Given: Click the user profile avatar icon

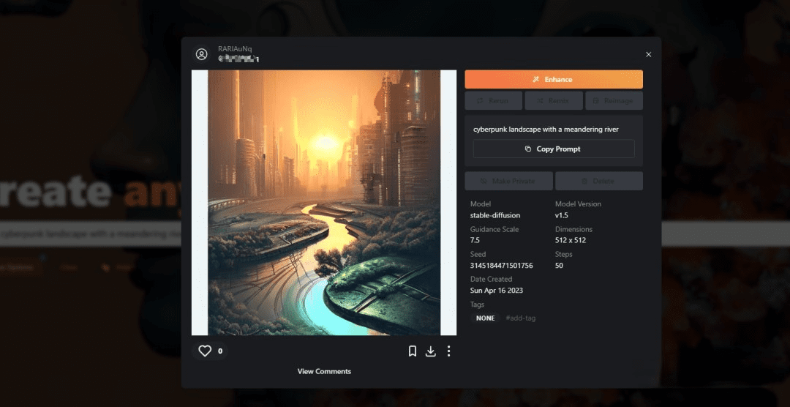Looking at the screenshot, I should point(202,54).
